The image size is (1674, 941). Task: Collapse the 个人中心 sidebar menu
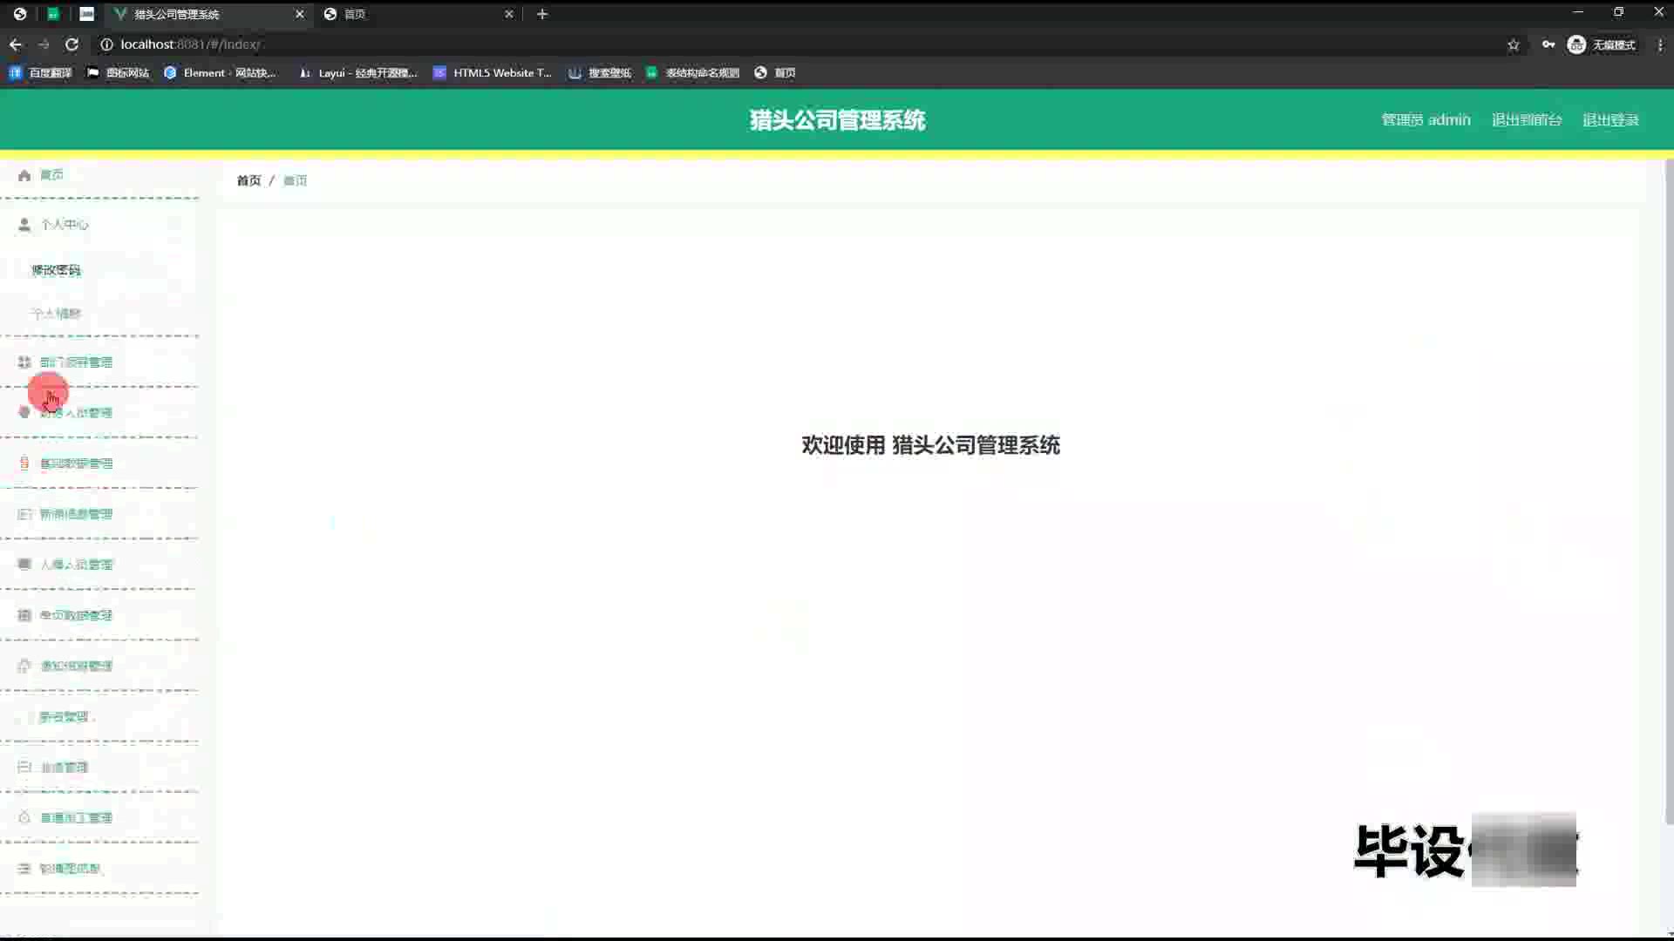pos(65,225)
